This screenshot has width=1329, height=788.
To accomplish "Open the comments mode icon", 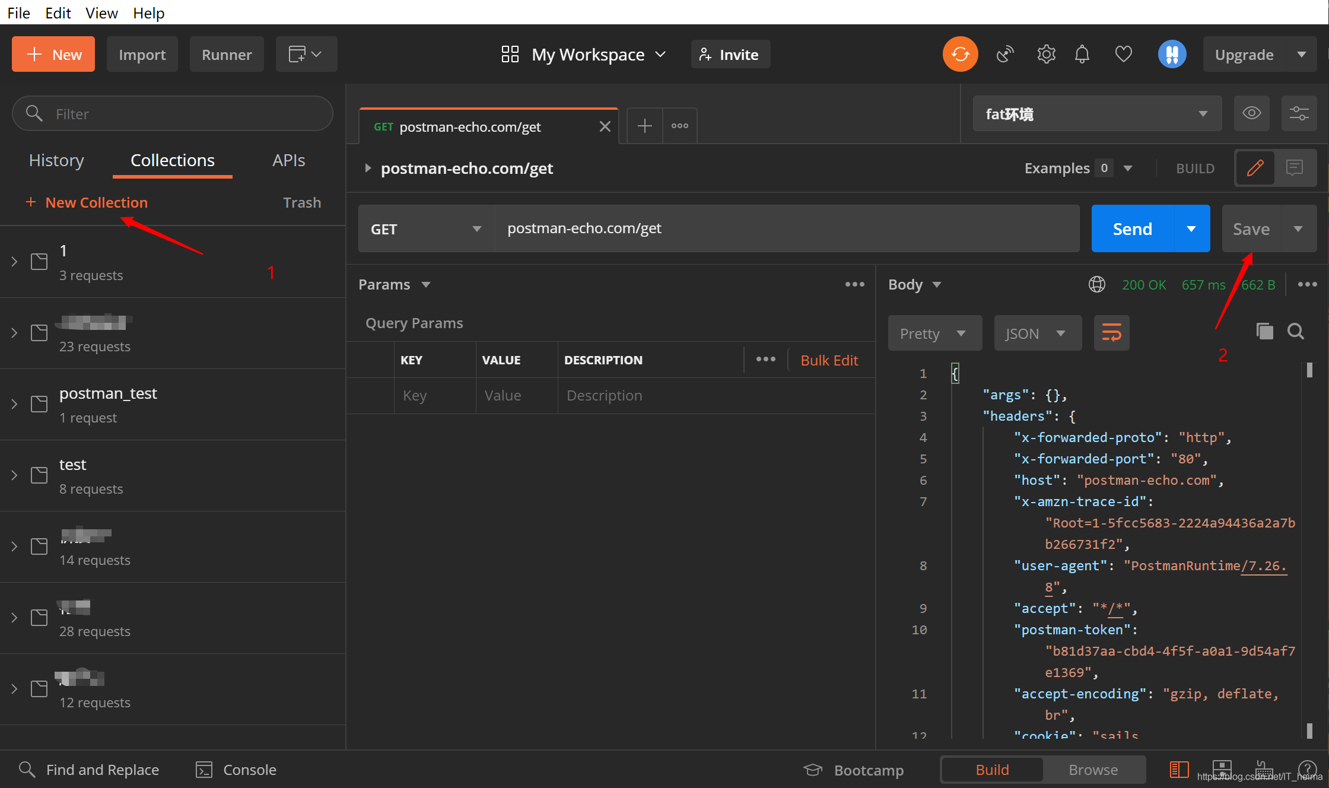I will pos(1295,168).
